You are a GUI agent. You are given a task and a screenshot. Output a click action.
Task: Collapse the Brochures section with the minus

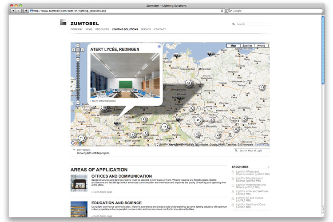269,167
